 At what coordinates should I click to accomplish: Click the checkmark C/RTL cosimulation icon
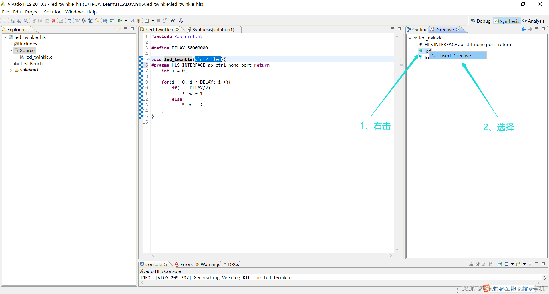[x=132, y=21]
